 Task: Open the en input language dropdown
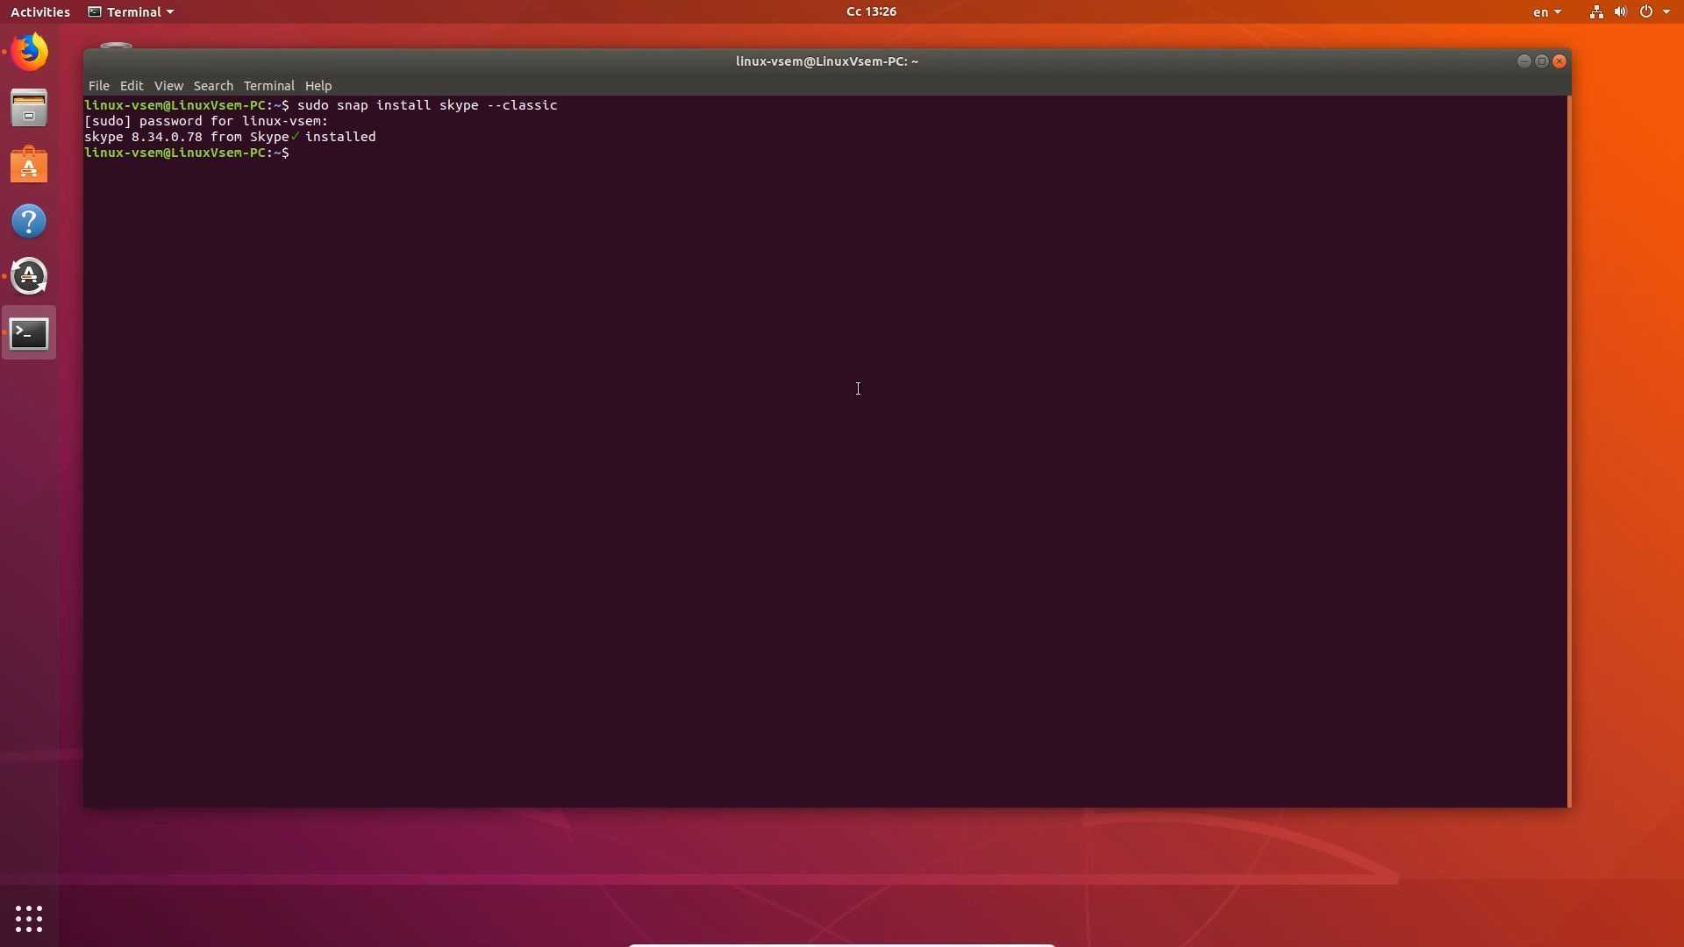pos(1547,12)
